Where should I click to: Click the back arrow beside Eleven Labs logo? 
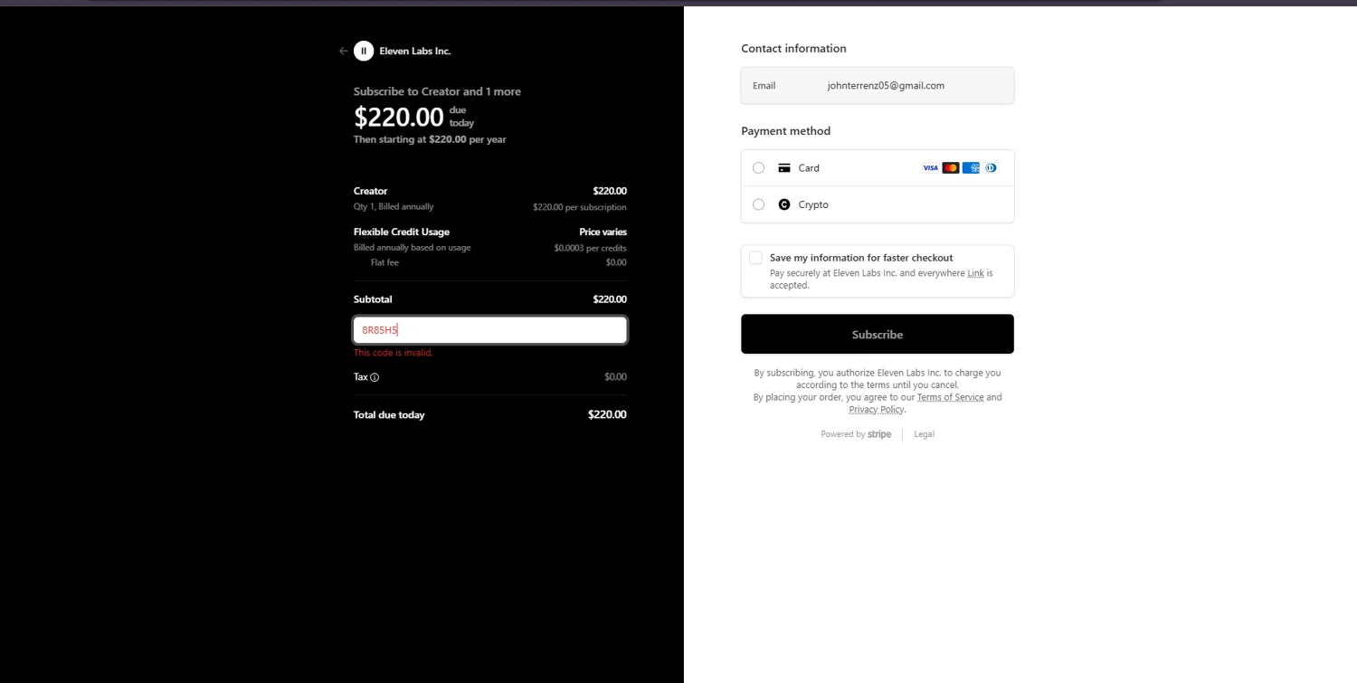343,52
